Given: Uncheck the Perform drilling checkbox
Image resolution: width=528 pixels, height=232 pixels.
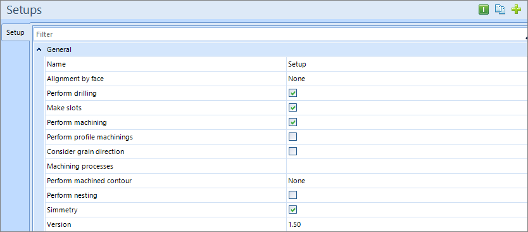Looking at the screenshot, I should 293,93.
